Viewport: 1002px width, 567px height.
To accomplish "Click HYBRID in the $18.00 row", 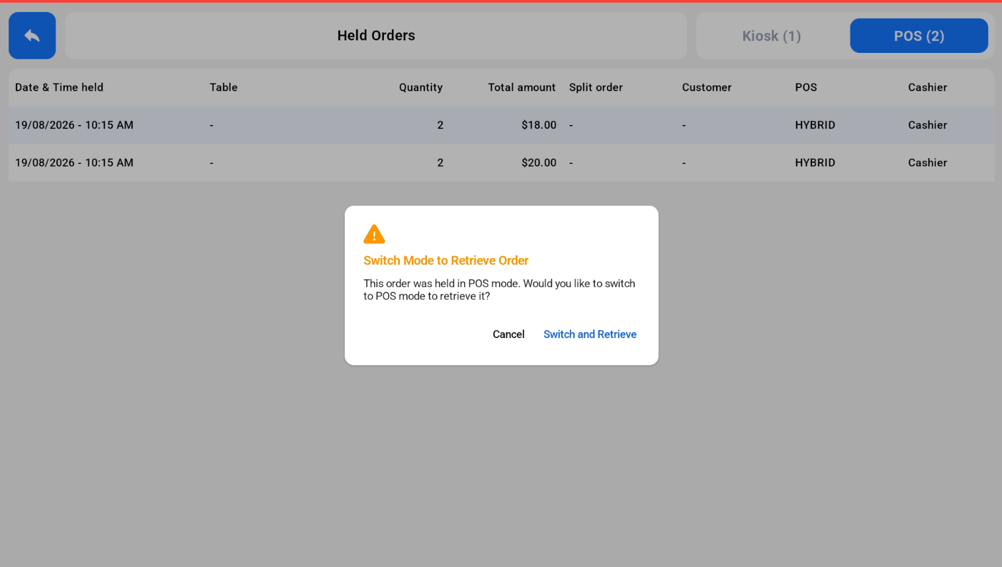I will 815,125.
